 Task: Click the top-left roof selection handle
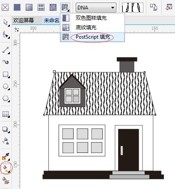54,72
